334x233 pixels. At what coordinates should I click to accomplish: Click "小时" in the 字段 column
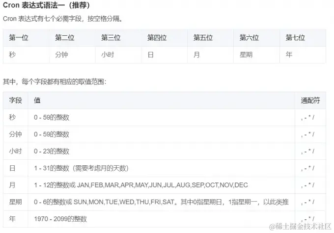pos(15,151)
